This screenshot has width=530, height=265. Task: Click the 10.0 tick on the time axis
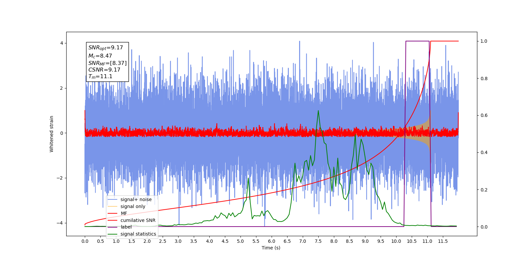tap(396, 241)
